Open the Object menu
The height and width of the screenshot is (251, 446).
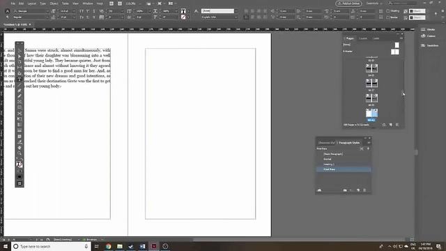coord(54,3)
